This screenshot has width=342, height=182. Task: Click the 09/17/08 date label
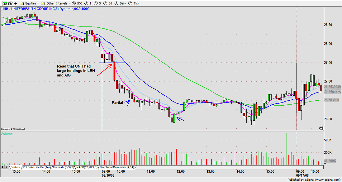point(302,175)
